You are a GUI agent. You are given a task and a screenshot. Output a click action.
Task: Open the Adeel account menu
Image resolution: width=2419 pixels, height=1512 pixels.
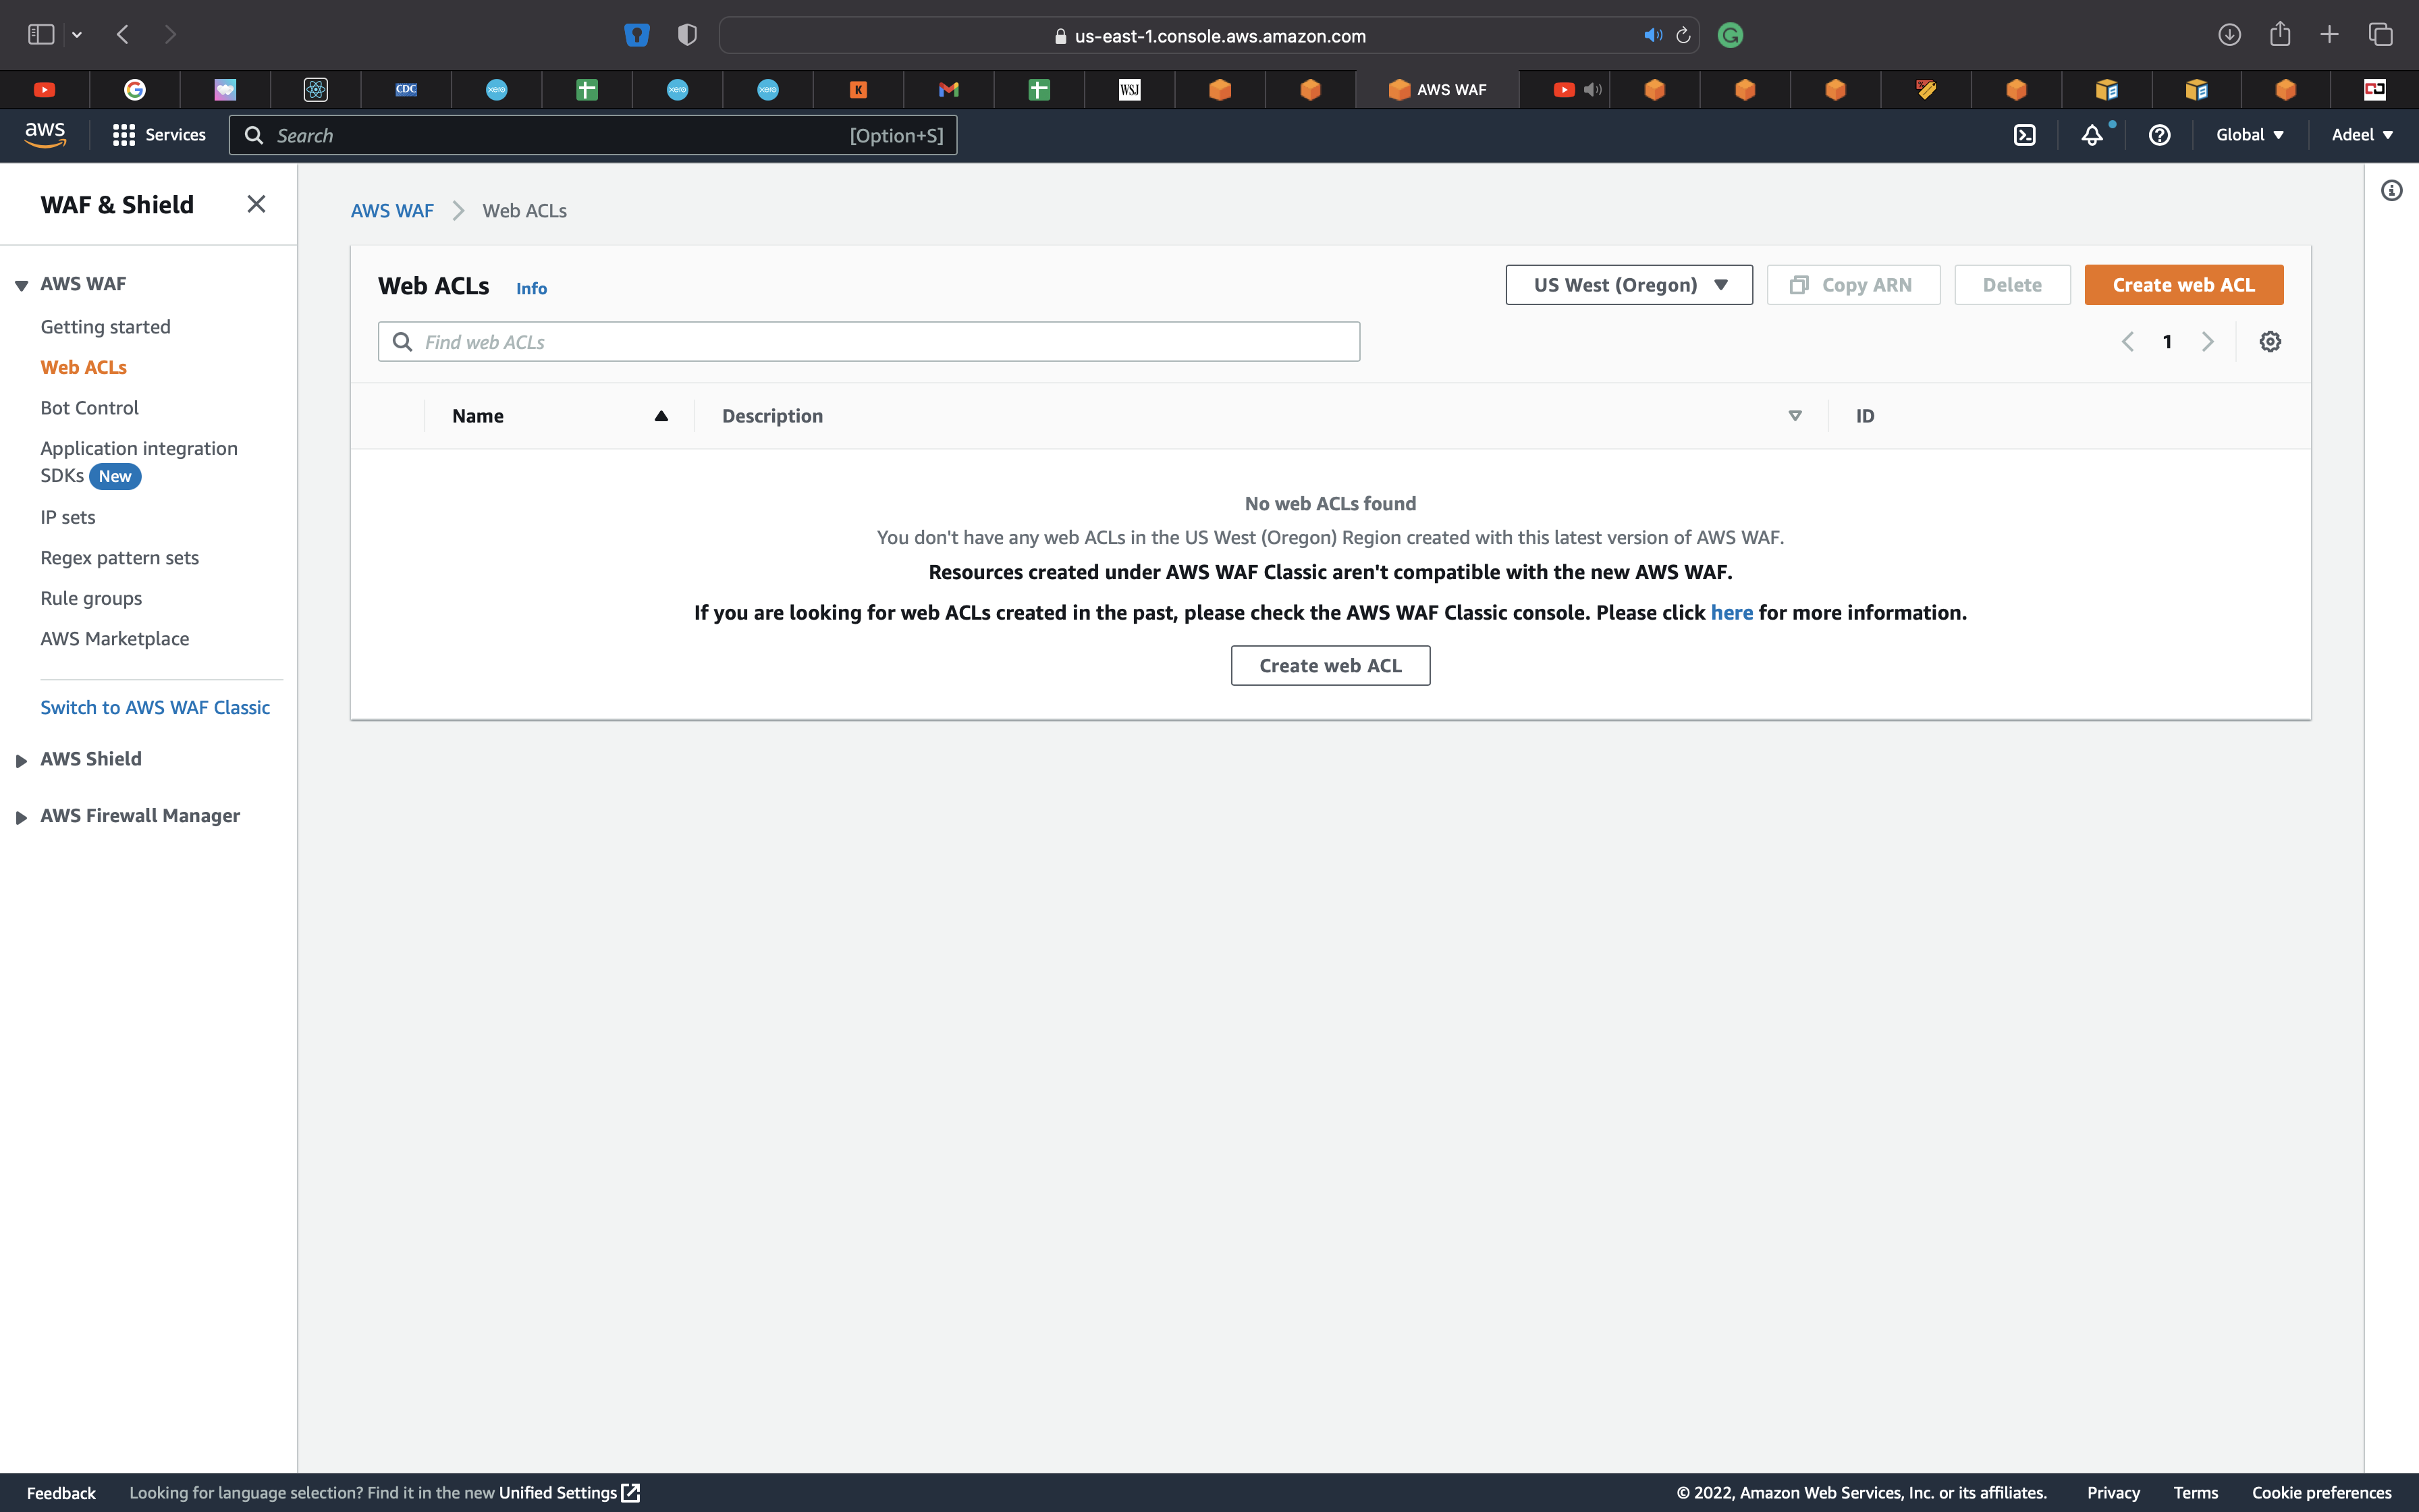pyautogui.click(x=2362, y=135)
